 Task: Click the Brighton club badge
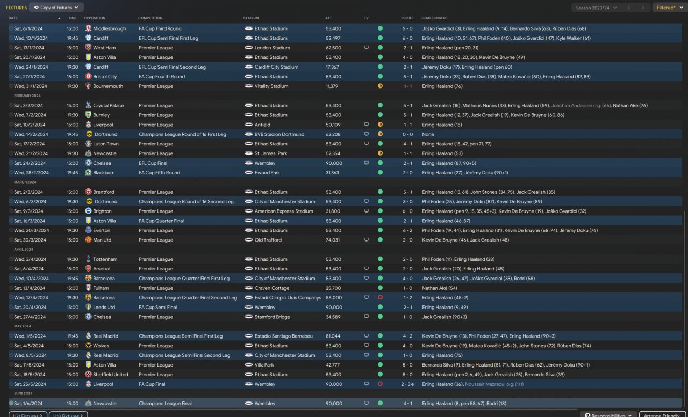click(x=89, y=211)
